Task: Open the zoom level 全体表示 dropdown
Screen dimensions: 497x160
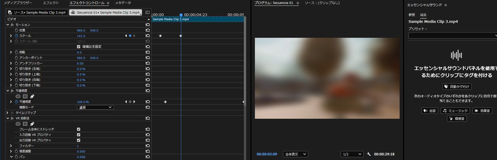Action: [x=296, y=154]
